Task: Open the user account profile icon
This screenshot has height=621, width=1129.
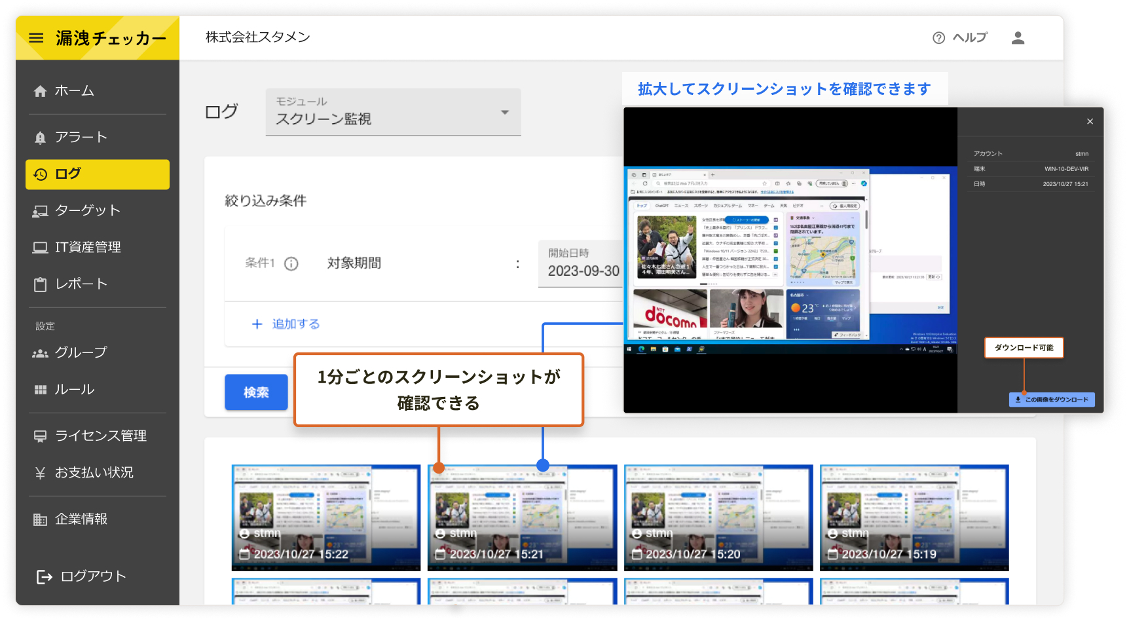Action: click(x=1017, y=38)
